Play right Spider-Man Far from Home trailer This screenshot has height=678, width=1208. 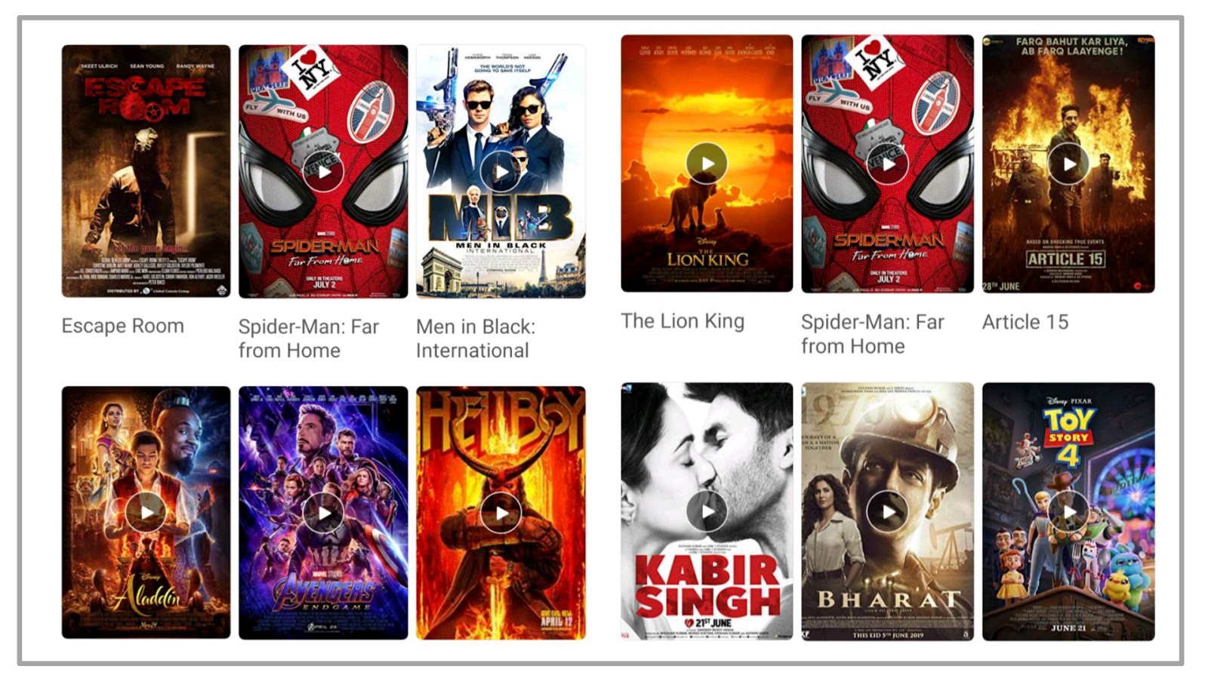[887, 164]
